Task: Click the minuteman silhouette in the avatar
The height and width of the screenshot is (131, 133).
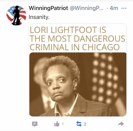Action: coord(16,15)
